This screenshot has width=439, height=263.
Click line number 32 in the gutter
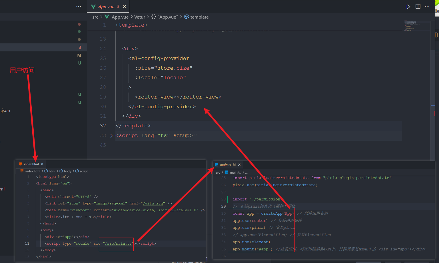click(x=103, y=126)
